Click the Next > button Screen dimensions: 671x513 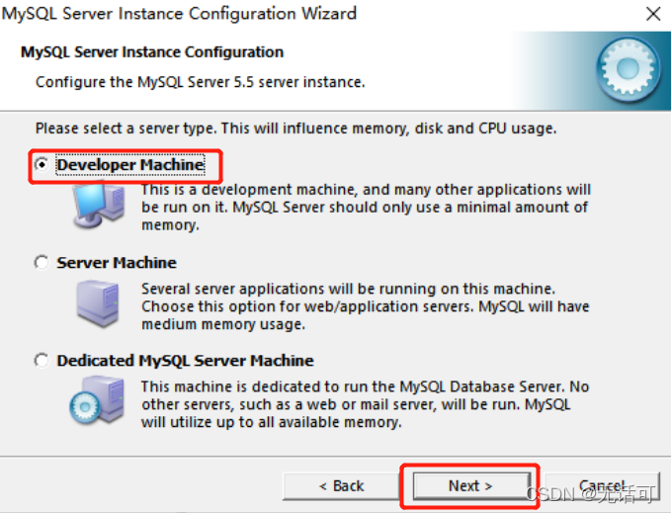470,486
